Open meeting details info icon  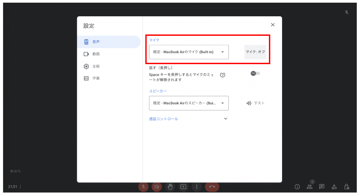[297, 187]
